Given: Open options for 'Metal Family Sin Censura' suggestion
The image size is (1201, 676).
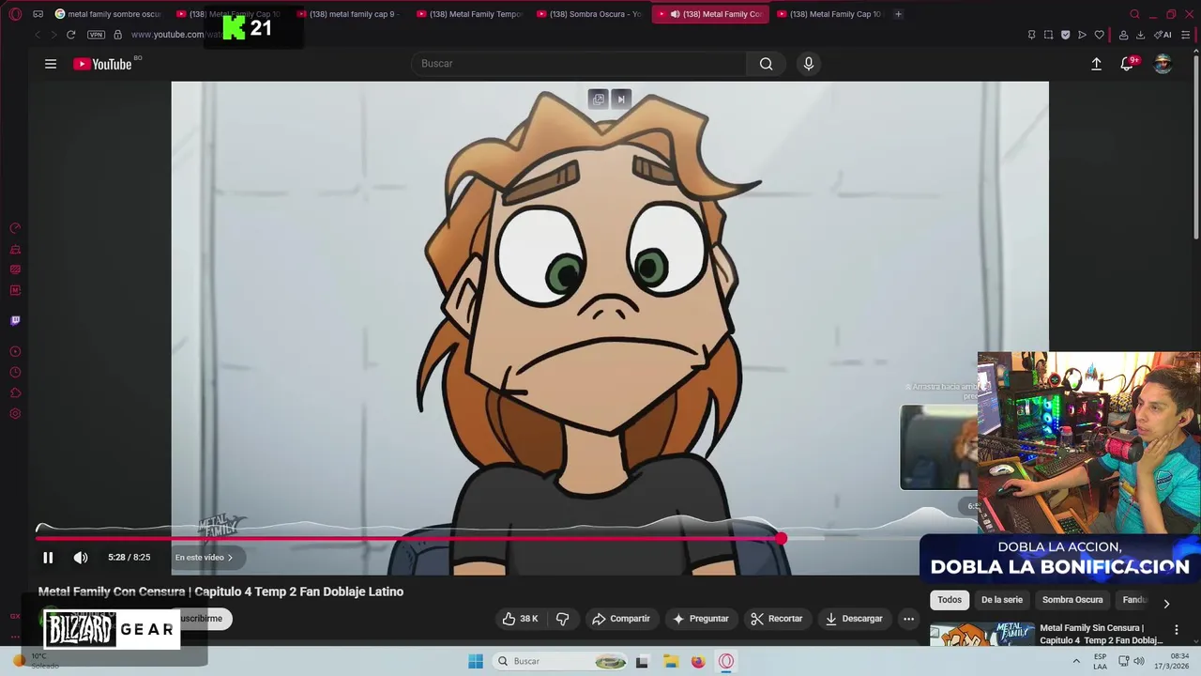Looking at the screenshot, I should (x=1177, y=630).
